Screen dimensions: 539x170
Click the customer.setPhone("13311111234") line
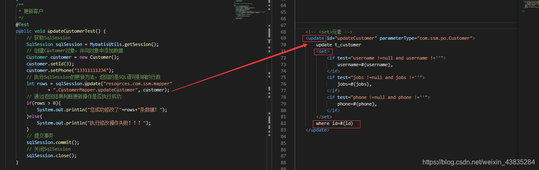coord(70,70)
